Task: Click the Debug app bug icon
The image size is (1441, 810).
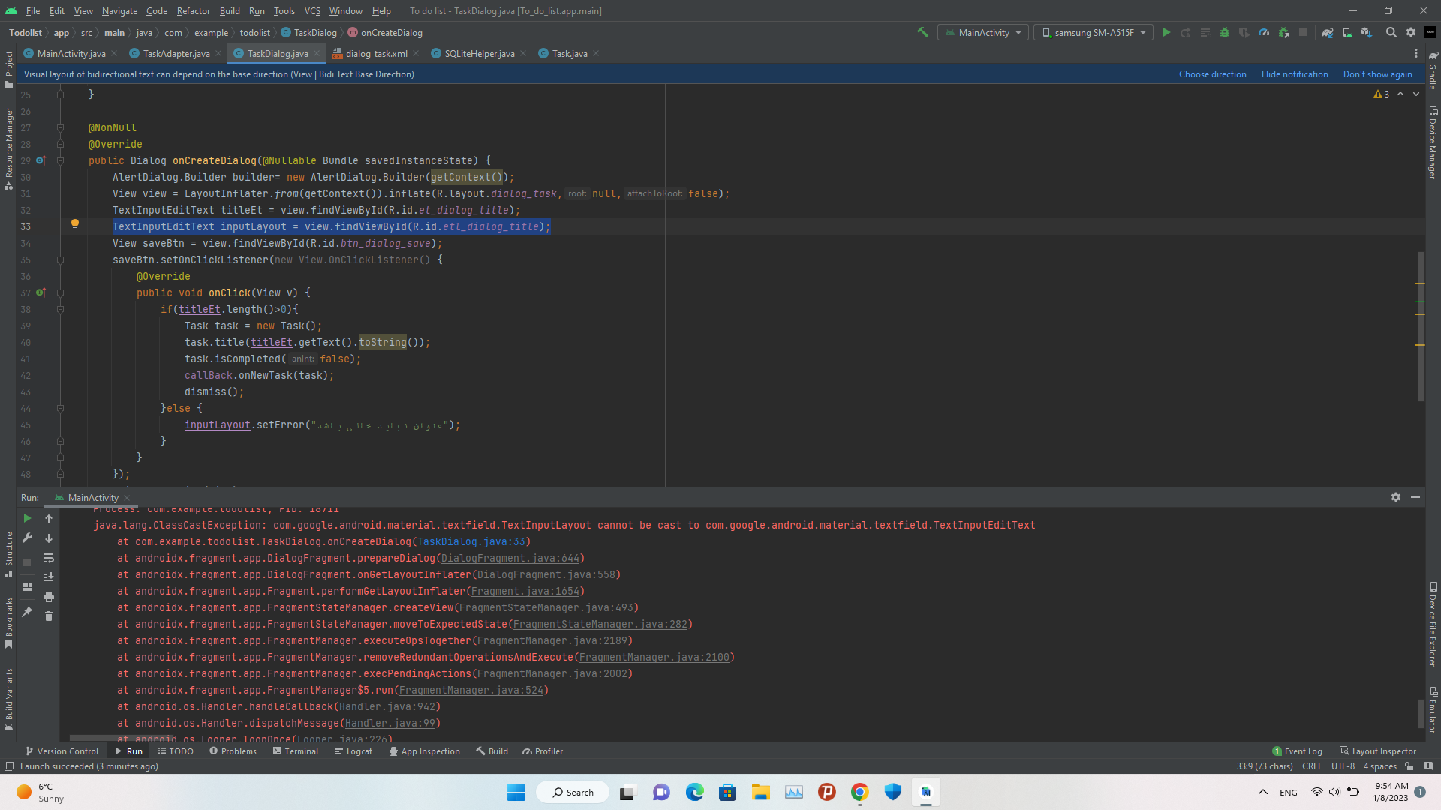Action: [1225, 32]
